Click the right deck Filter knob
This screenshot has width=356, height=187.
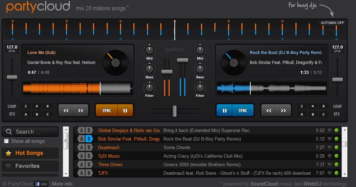[200, 88]
